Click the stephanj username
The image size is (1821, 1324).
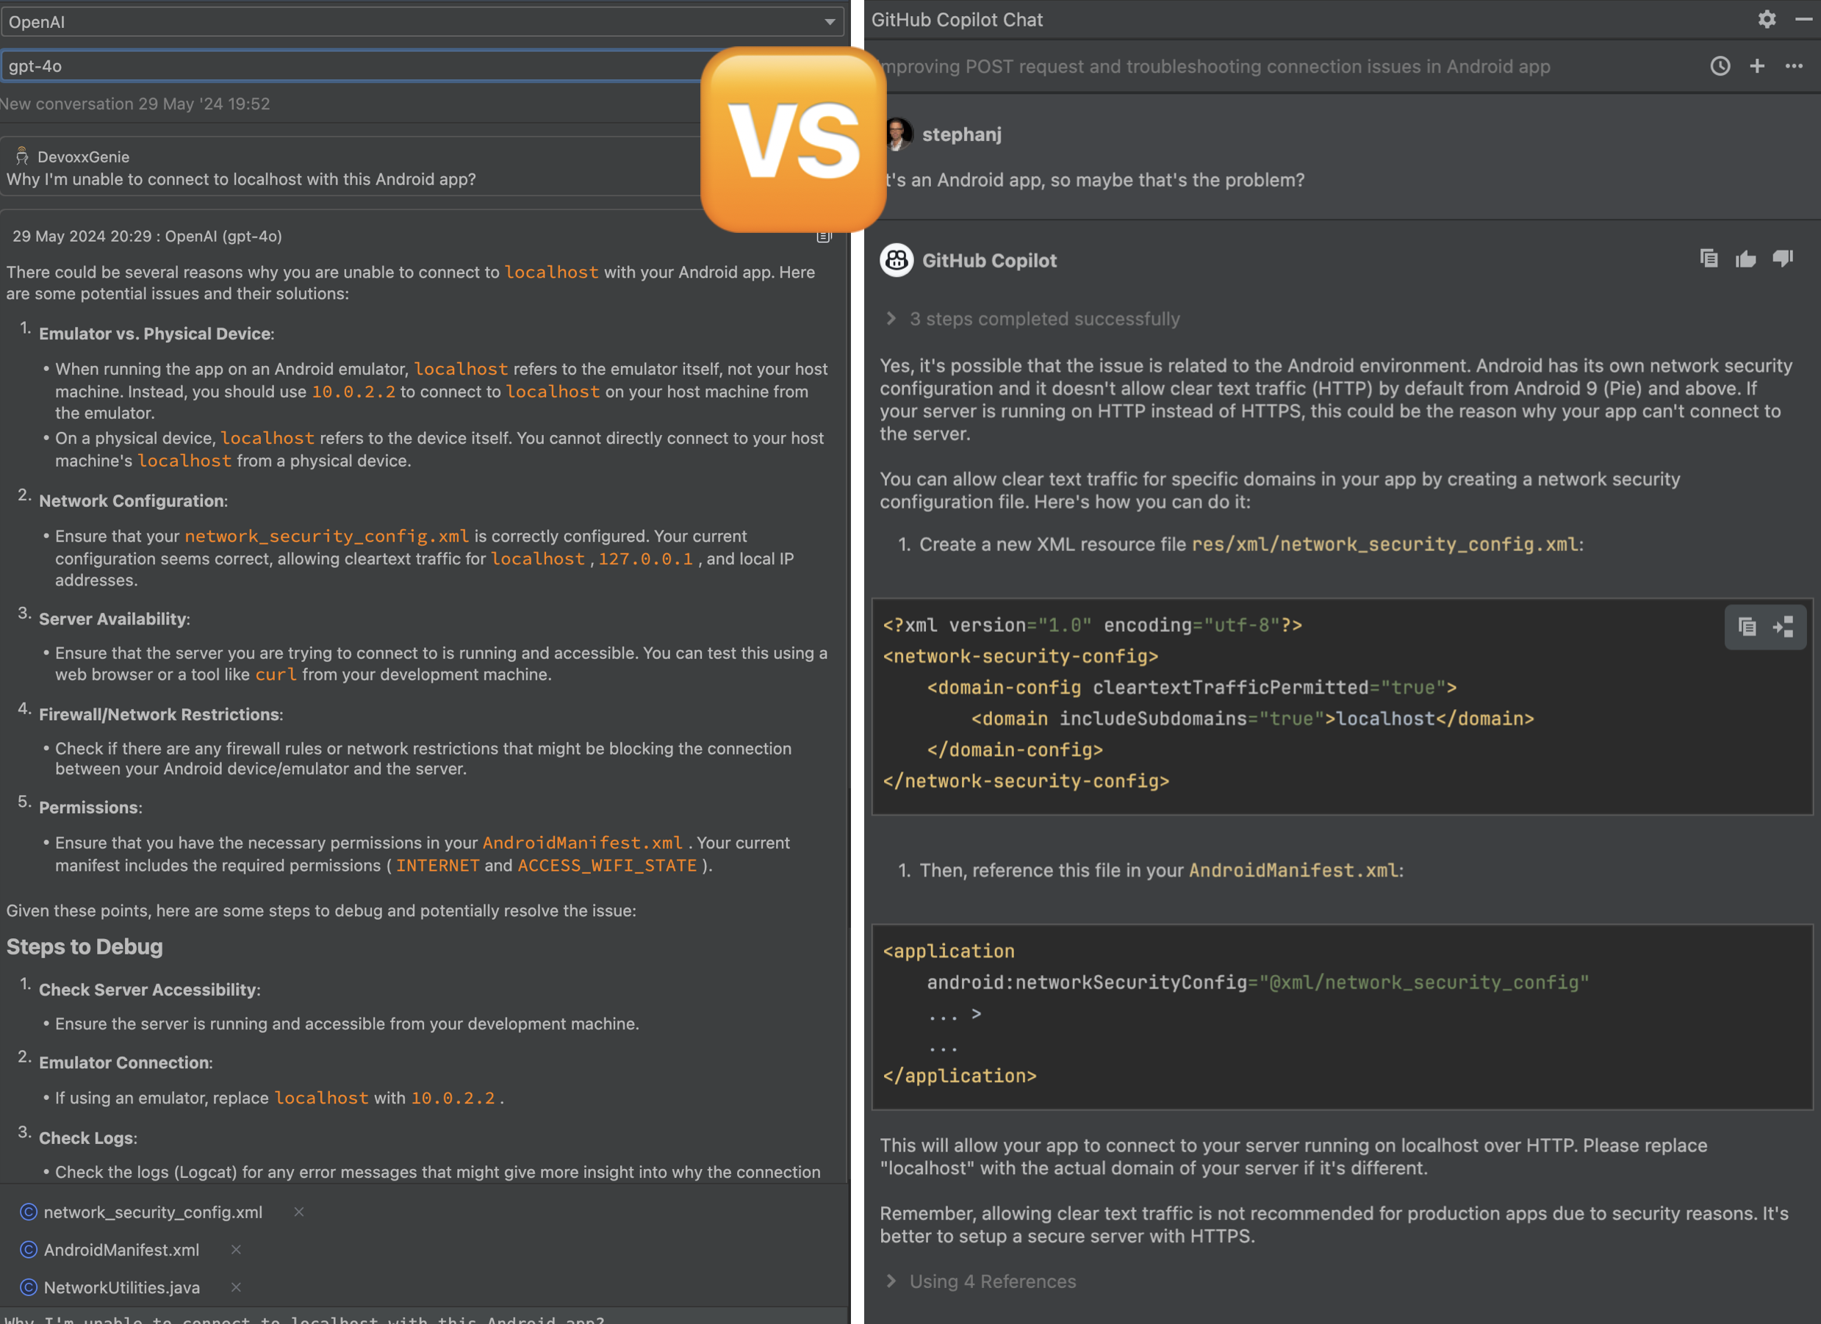(x=962, y=134)
